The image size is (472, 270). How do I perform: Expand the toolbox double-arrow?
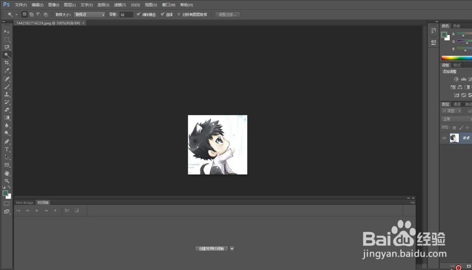(4, 22)
